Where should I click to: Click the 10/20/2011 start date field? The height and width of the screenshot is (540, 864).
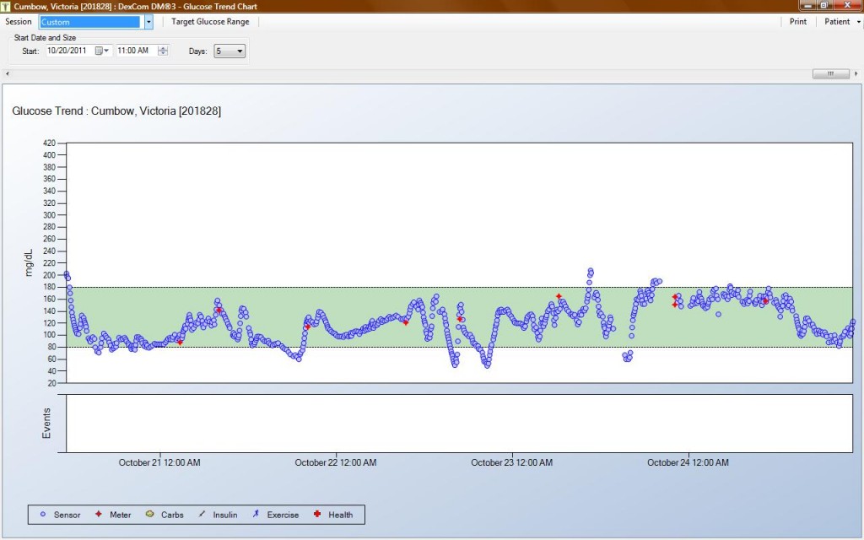[x=69, y=51]
